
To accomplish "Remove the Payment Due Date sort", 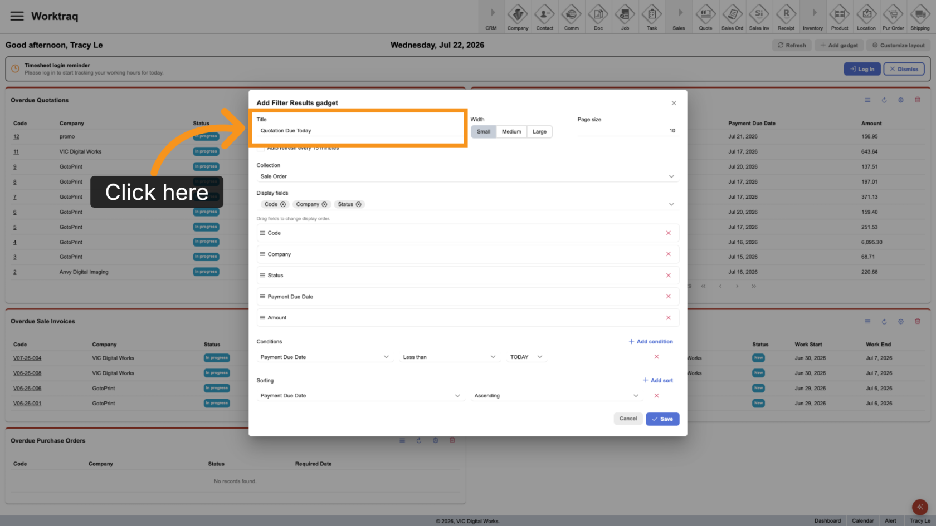I will pyautogui.click(x=656, y=396).
